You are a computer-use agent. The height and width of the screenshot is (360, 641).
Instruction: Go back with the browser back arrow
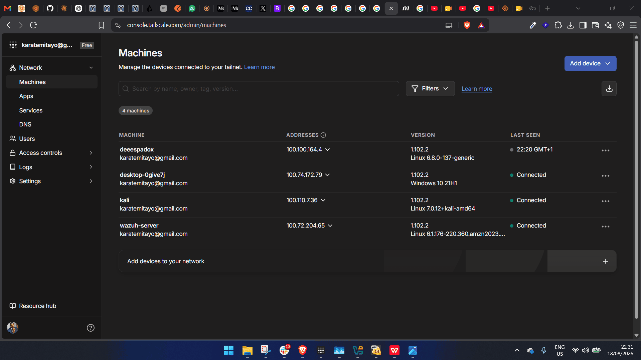[x=9, y=25]
